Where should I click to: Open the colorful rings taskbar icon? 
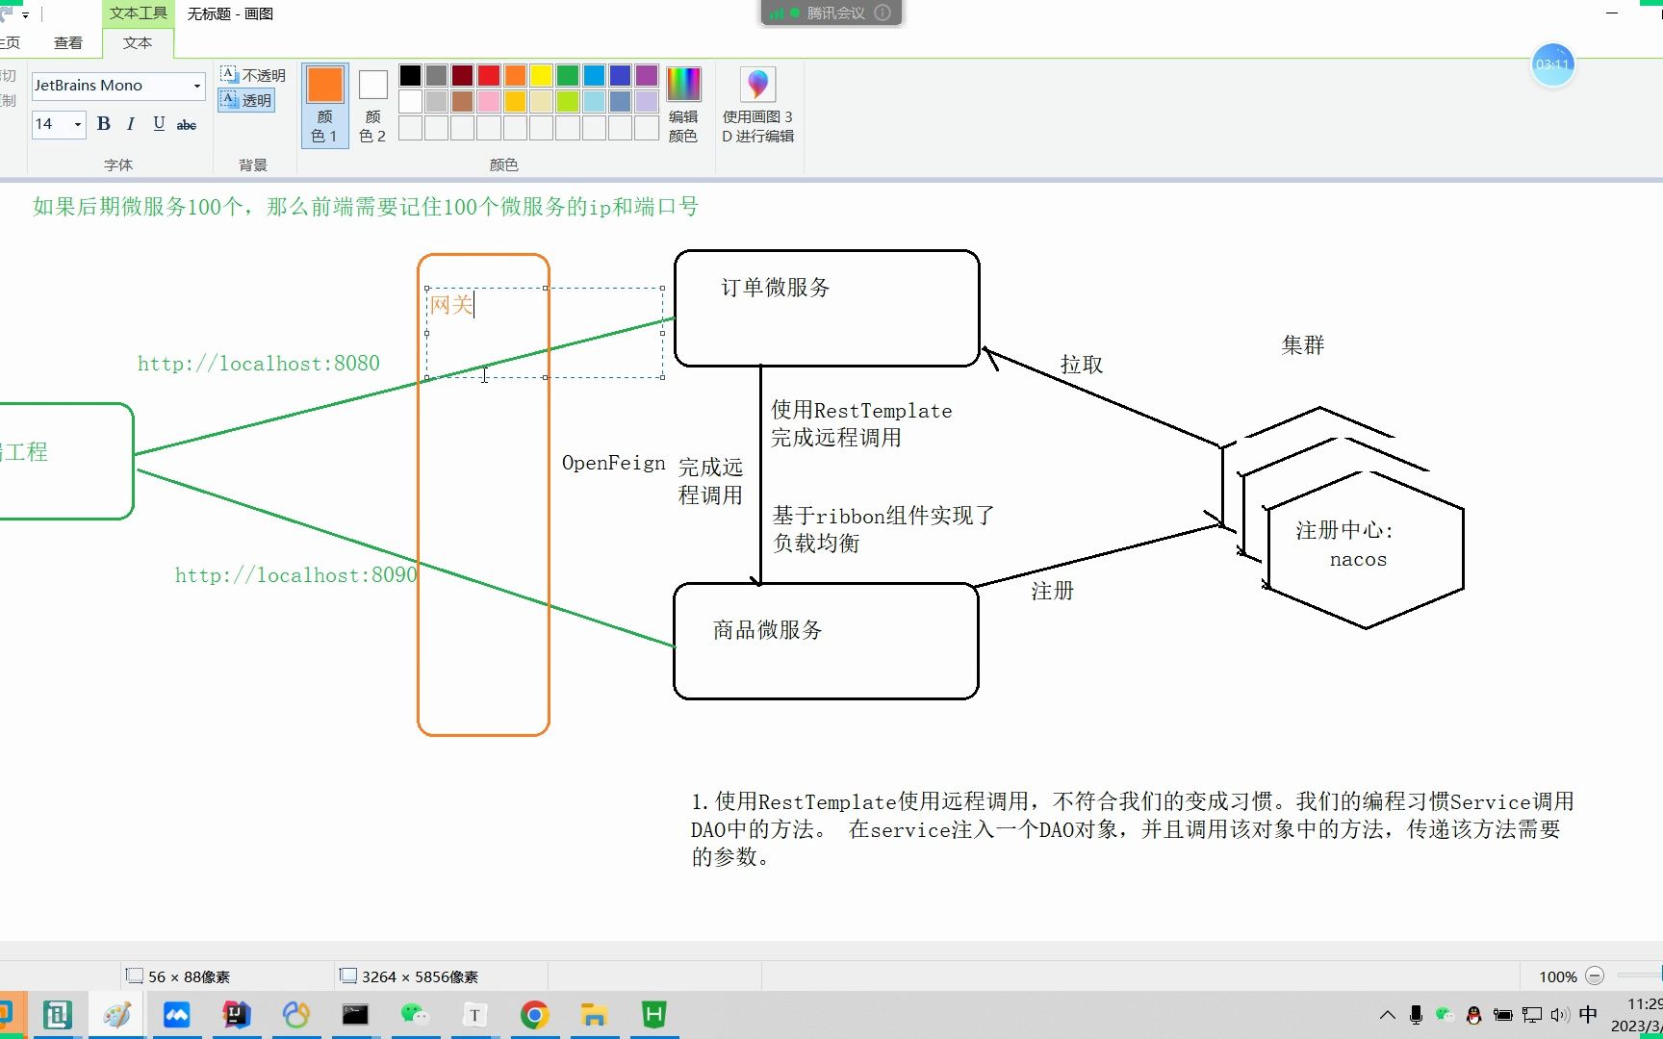(295, 1015)
